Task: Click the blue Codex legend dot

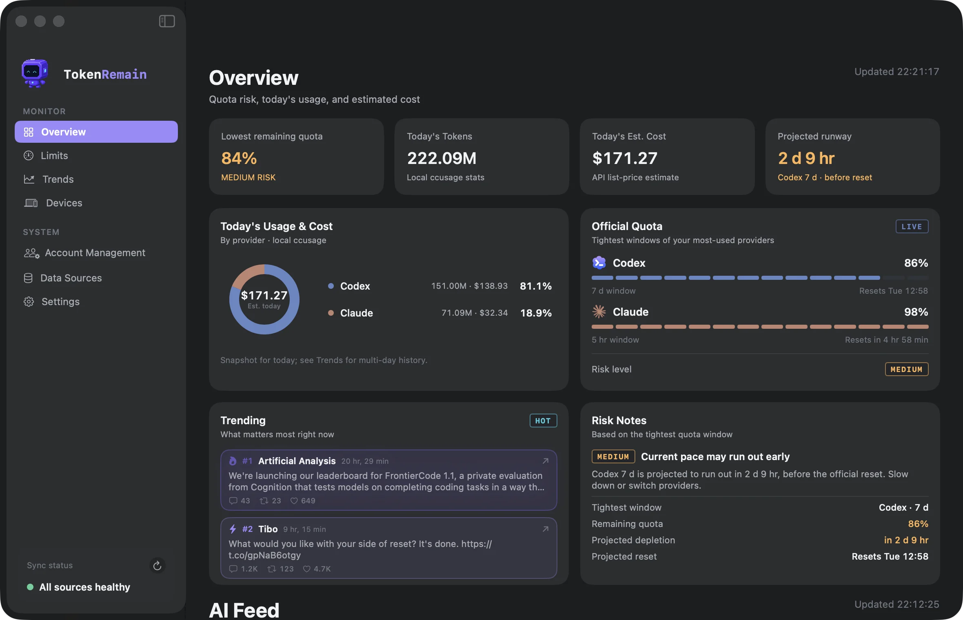Action: tap(331, 286)
